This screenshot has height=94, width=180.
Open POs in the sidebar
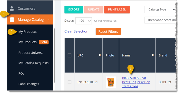click(21, 74)
